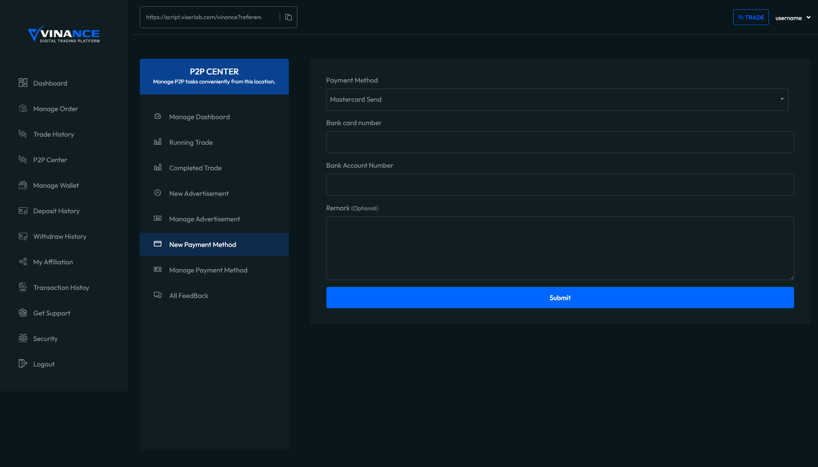Open Withdraw History from sidebar
Screen dimensions: 818x467
click(60, 237)
